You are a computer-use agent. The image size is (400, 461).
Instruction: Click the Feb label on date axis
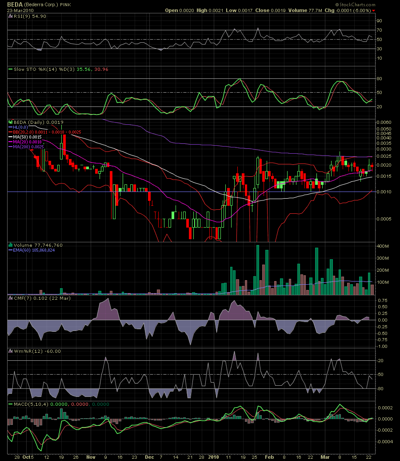coord(268,457)
